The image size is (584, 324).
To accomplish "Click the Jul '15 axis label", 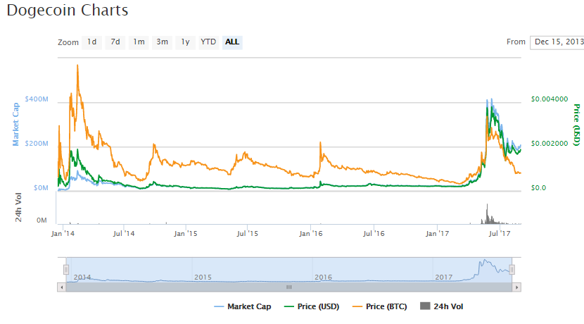I will (247, 234).
